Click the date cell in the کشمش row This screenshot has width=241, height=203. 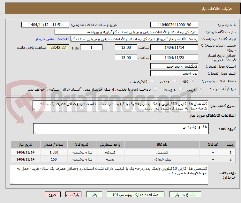point(25,152)
